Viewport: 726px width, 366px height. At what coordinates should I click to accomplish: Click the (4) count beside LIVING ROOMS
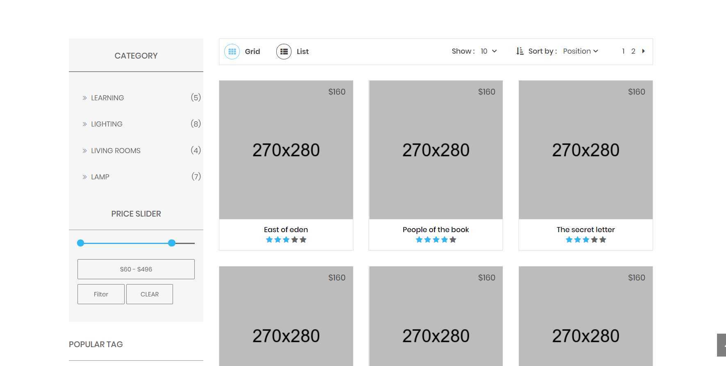coord(196,150)
